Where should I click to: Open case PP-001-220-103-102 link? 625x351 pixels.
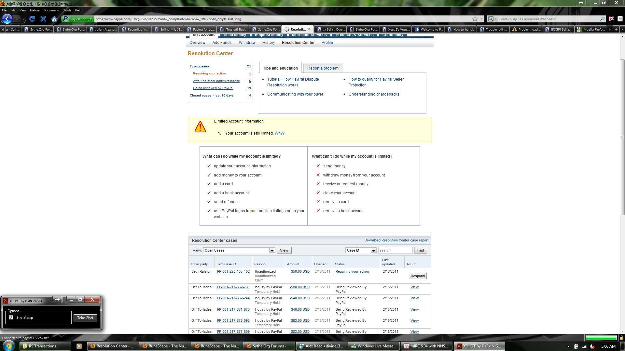233,272
